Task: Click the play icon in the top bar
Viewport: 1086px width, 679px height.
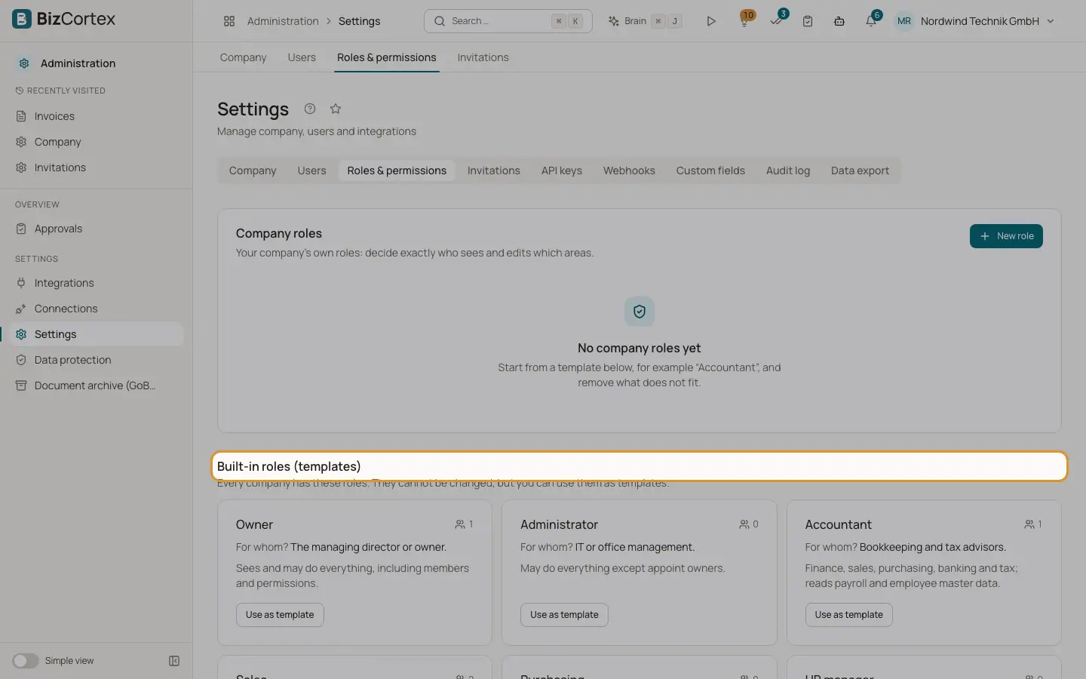Action: (710, 21)
